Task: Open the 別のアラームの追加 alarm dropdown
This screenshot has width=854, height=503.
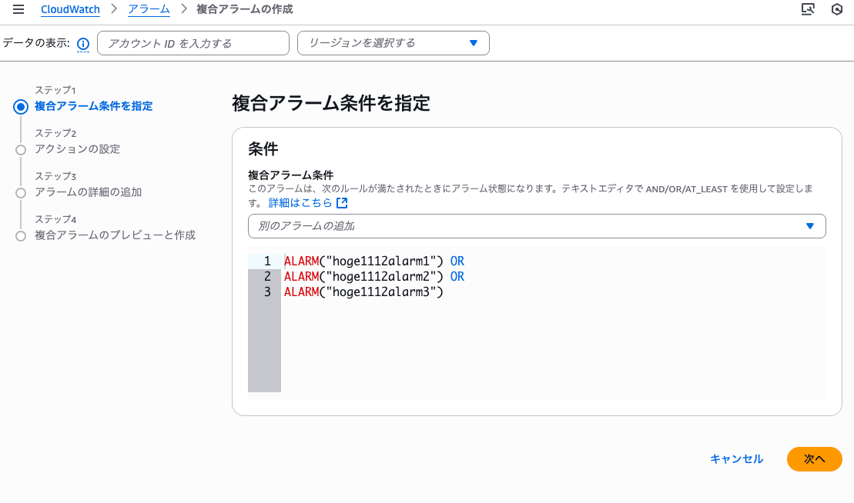Action: pos(536,226)
